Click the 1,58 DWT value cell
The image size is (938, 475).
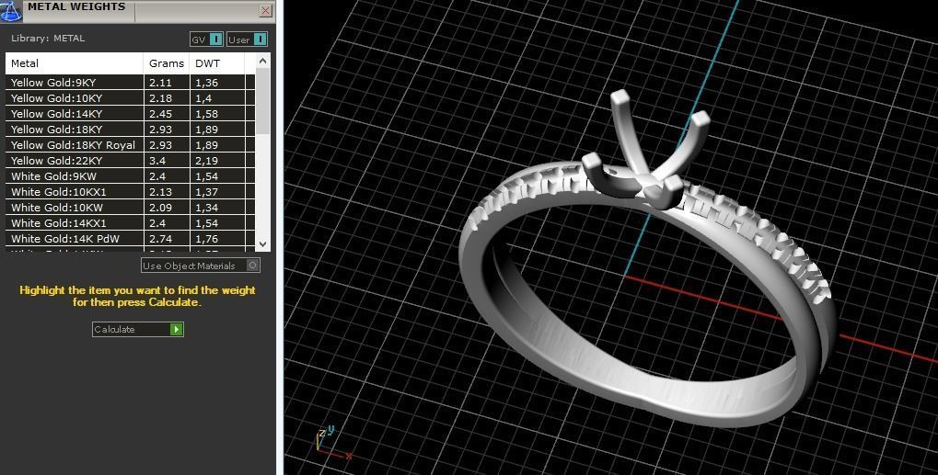pyautogui.click(x=216, y=113)
